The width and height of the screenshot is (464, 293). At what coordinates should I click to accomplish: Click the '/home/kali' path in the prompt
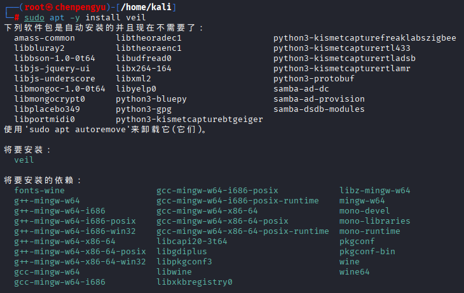pos(149,7)
